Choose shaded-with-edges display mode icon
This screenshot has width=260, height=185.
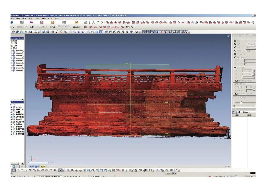(x=101, y=32)
